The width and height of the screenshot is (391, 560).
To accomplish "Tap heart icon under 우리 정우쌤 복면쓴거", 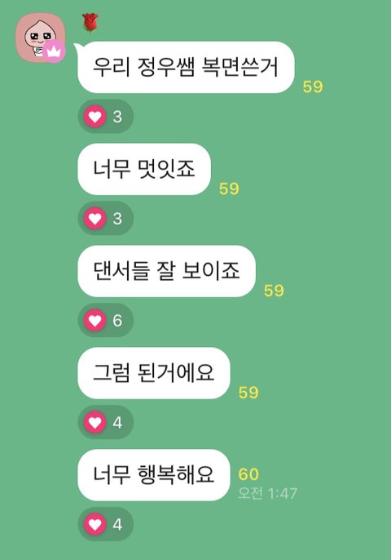I will pyautogui.click(x=94, y=117).
